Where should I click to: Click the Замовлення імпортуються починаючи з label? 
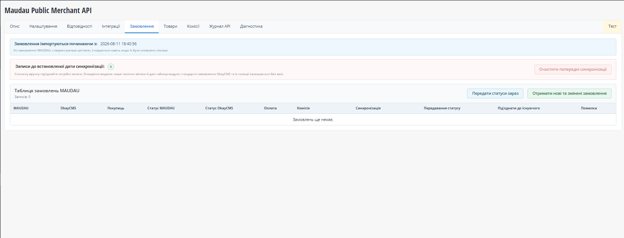pos(56,44)
